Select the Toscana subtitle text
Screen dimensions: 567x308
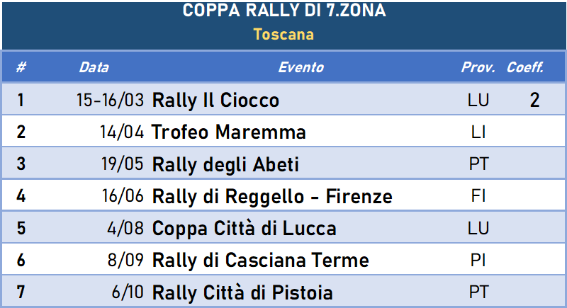[x=283, y=35]
